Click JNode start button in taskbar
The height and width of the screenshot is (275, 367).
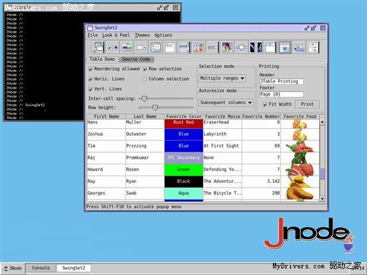click(12, 268)
